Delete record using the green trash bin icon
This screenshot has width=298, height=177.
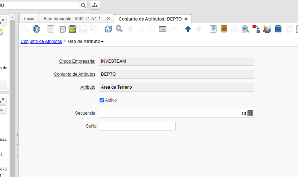(x=72, y=29)
